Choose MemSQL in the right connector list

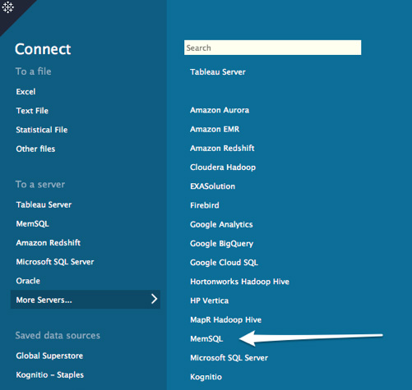(x=206, y=339)
